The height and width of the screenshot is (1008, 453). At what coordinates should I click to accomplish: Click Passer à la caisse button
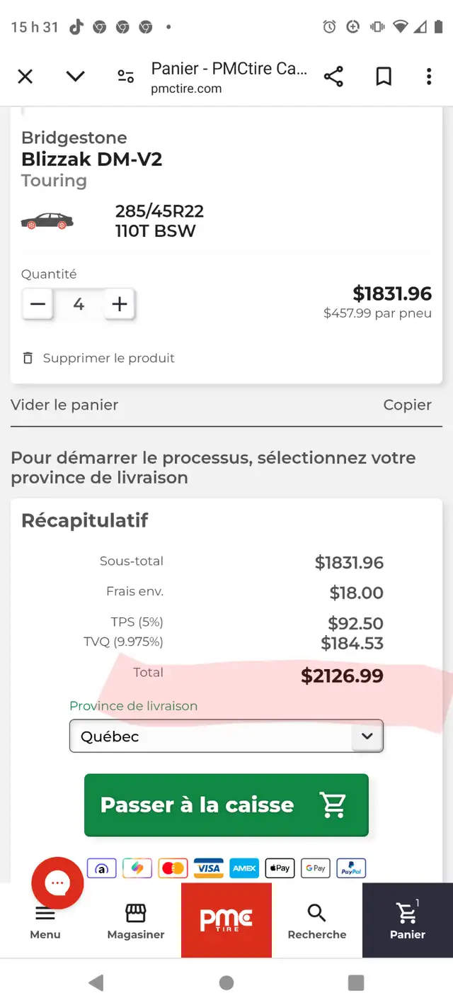(x=226, y=805)
